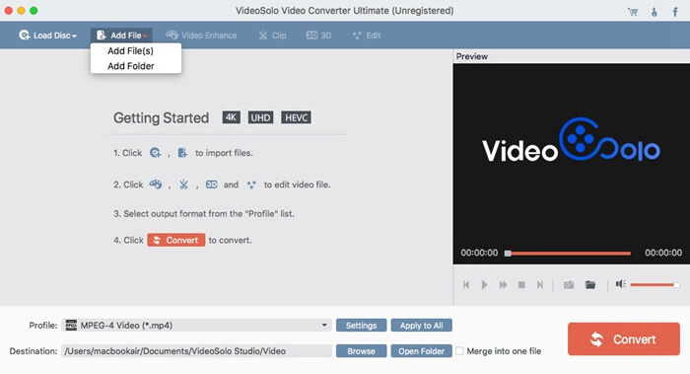Fast forward the preview video
This screenshot has height=374, width=690.
point(503,285)
